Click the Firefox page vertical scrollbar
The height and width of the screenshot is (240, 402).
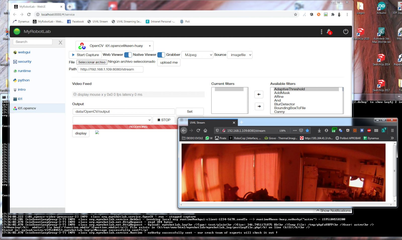coord(394,171)
